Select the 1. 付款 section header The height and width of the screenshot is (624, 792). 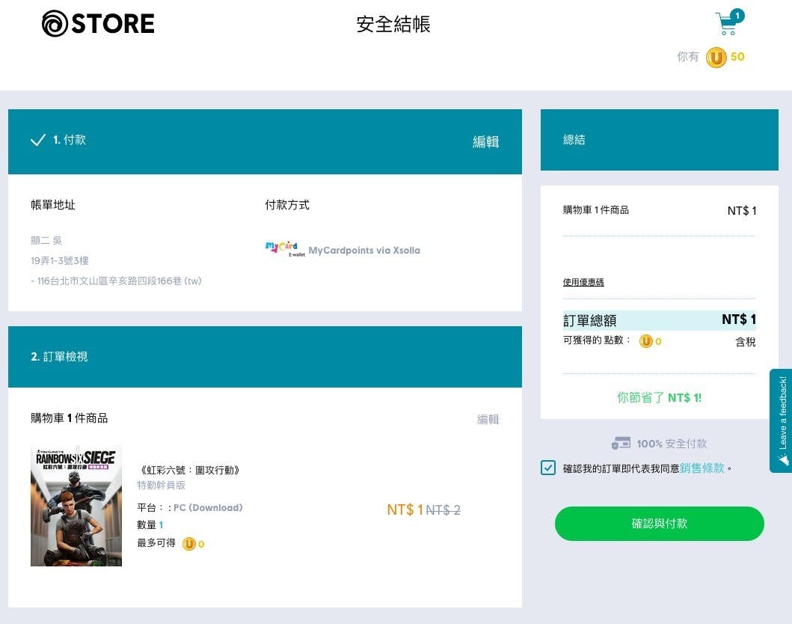coord(265,141)
